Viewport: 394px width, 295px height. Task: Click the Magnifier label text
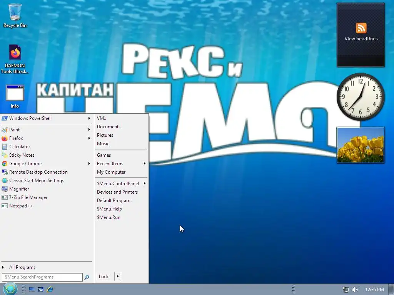click(19, 189)
